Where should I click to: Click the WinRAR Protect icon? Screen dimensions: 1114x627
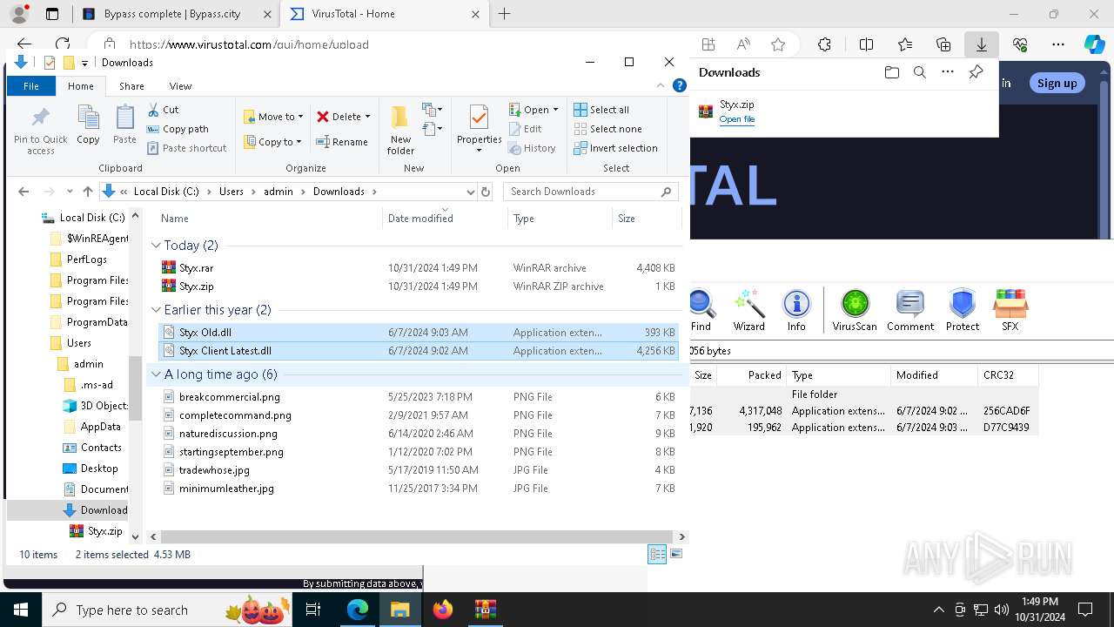[963, 310]
